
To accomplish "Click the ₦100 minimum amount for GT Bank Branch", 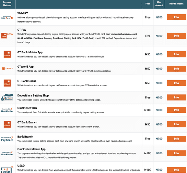I will coord(159,124).
